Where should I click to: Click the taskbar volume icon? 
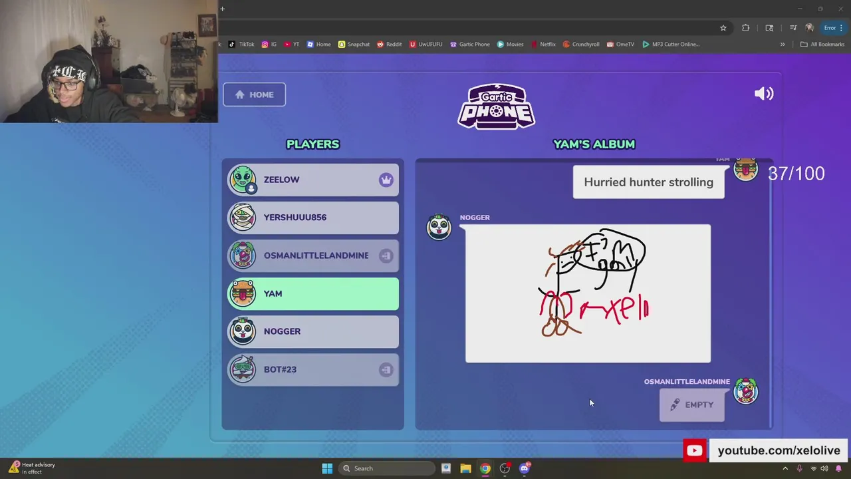pyautogui.click(x=824, y=468)
